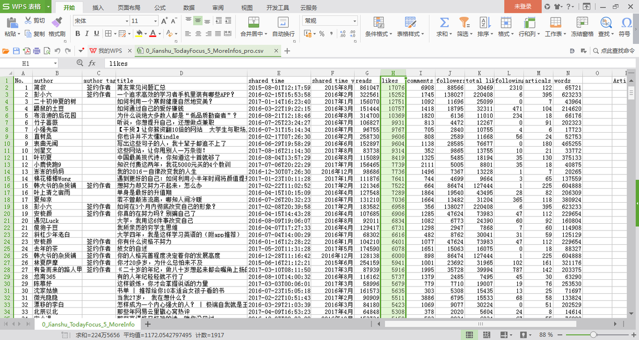Open the Data (数据) tab
Image resolution: width=639 pixels, height=340 pixels.
pyautogui.click(x=189, y=8)
